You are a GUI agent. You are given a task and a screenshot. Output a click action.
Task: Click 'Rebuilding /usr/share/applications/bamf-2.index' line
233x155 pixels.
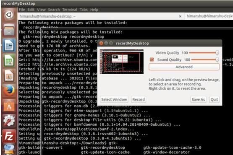click(x=76, y=129)
